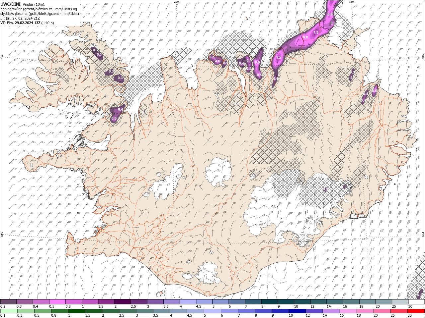Select the darkest purple 2 swatch, upper legend
The width and height of the screenshot is (425, 318).
(x=122, y=302)
